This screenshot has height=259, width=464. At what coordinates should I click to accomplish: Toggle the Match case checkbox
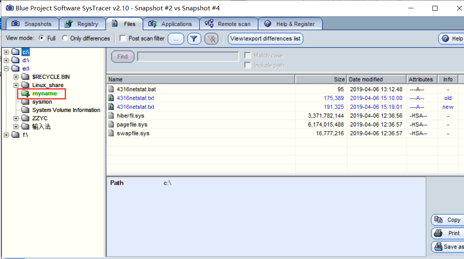click(x=248, y=55)
